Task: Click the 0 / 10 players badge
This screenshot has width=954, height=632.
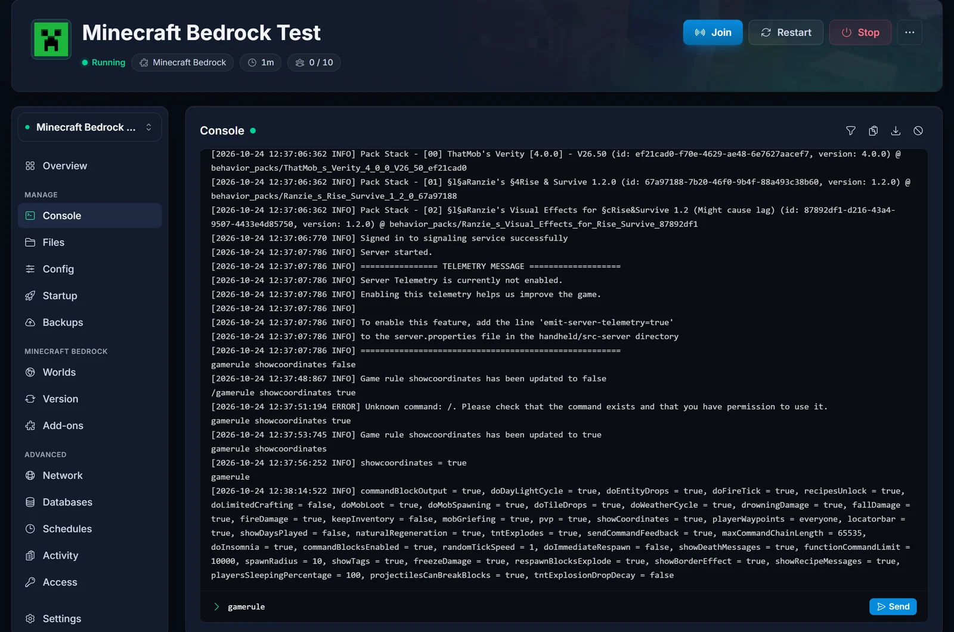Action: pos(314,63)
